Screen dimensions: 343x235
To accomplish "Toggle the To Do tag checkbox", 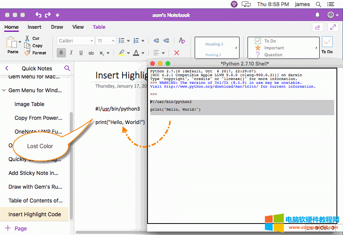I will click(259, 41).
